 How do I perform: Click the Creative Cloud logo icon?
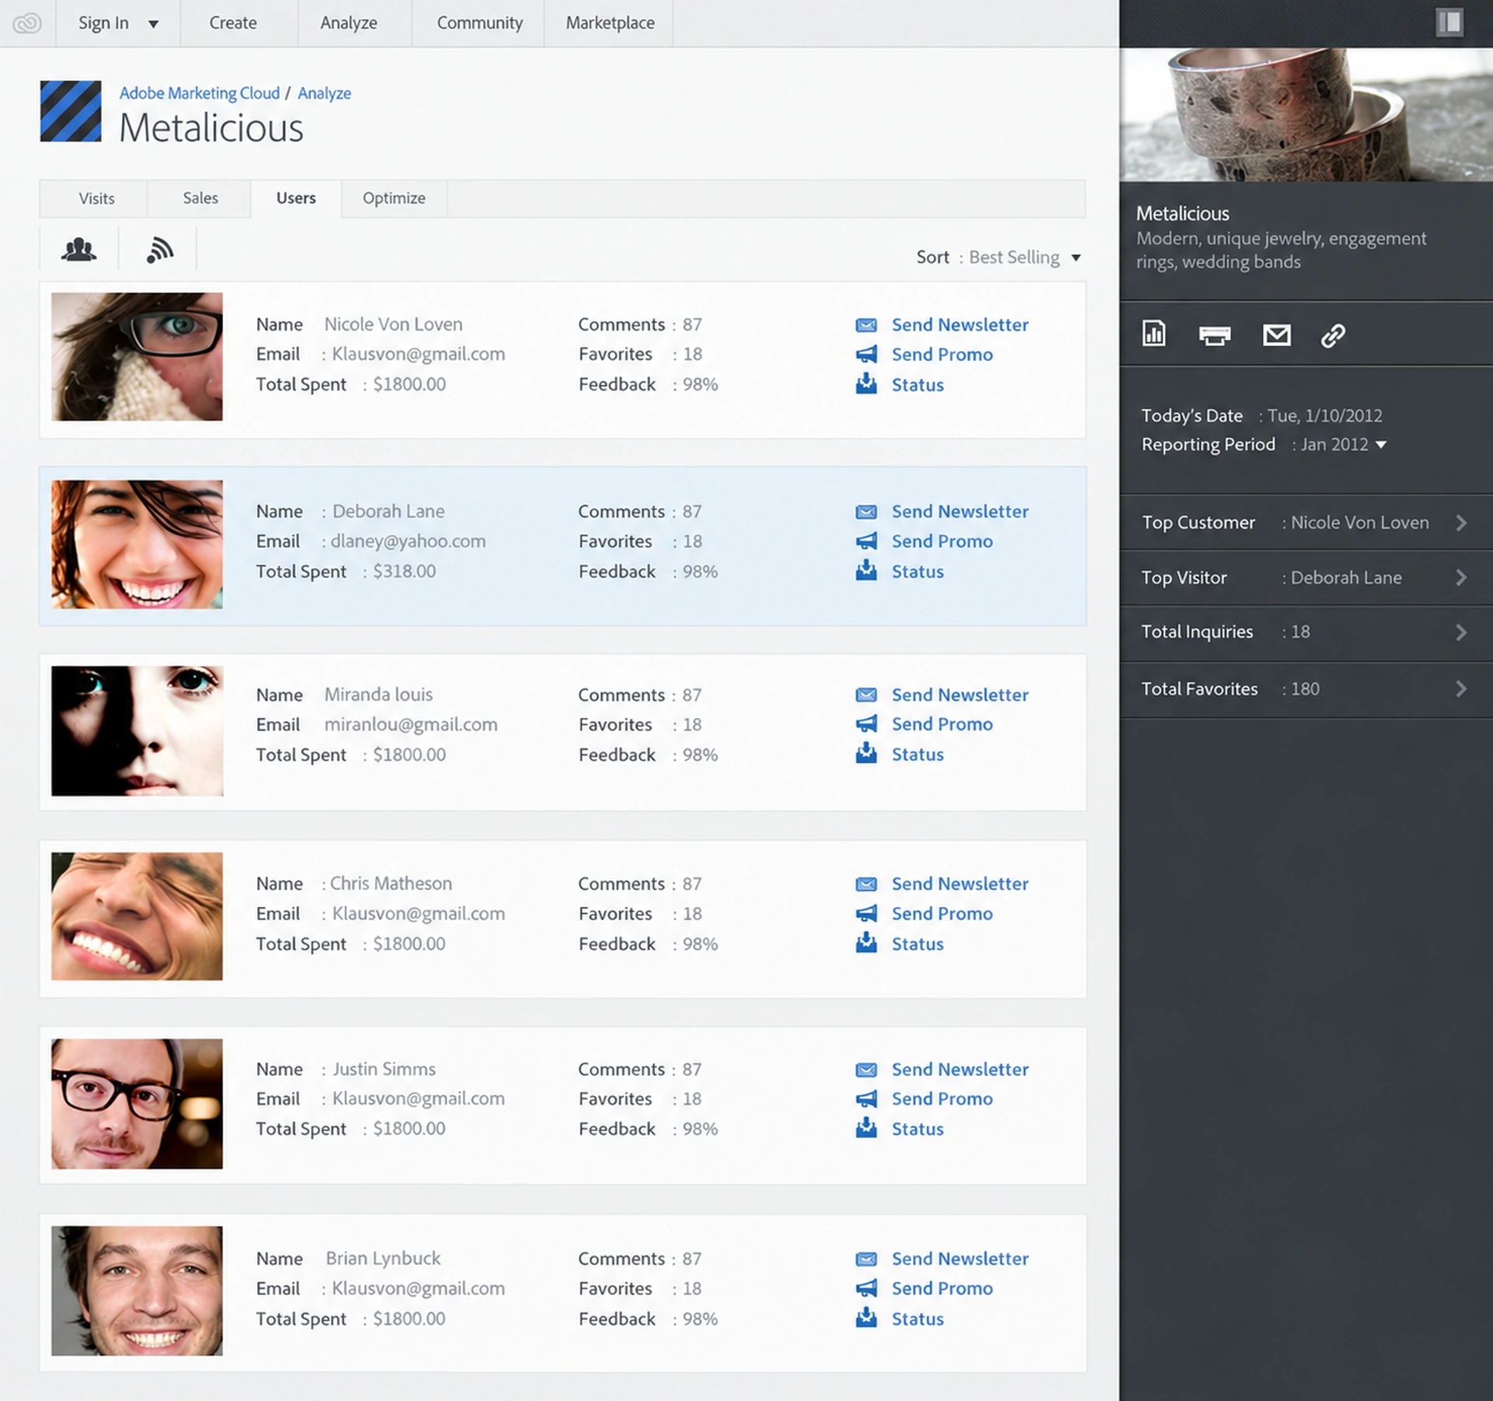tap(27, 23)
